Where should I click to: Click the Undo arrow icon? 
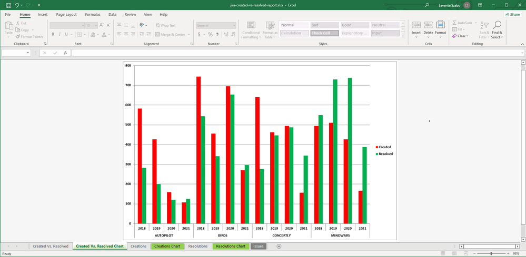tap(17, 5)
